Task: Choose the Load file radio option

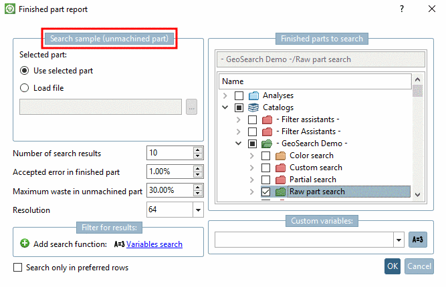Action: [25, 87]
